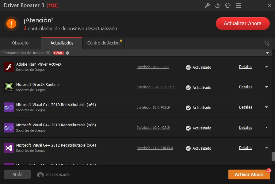Screen dimensions: 275x184
Task: Click Visual C++ 2012 x64 icon
Action: [9, 148]
